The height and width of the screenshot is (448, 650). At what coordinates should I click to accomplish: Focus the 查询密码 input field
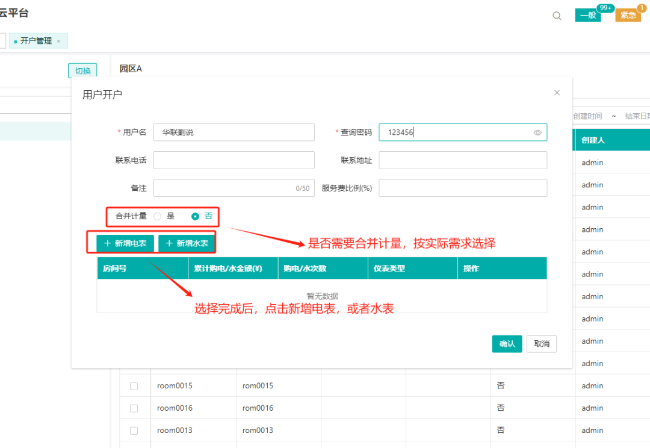[x=463, y=132]
